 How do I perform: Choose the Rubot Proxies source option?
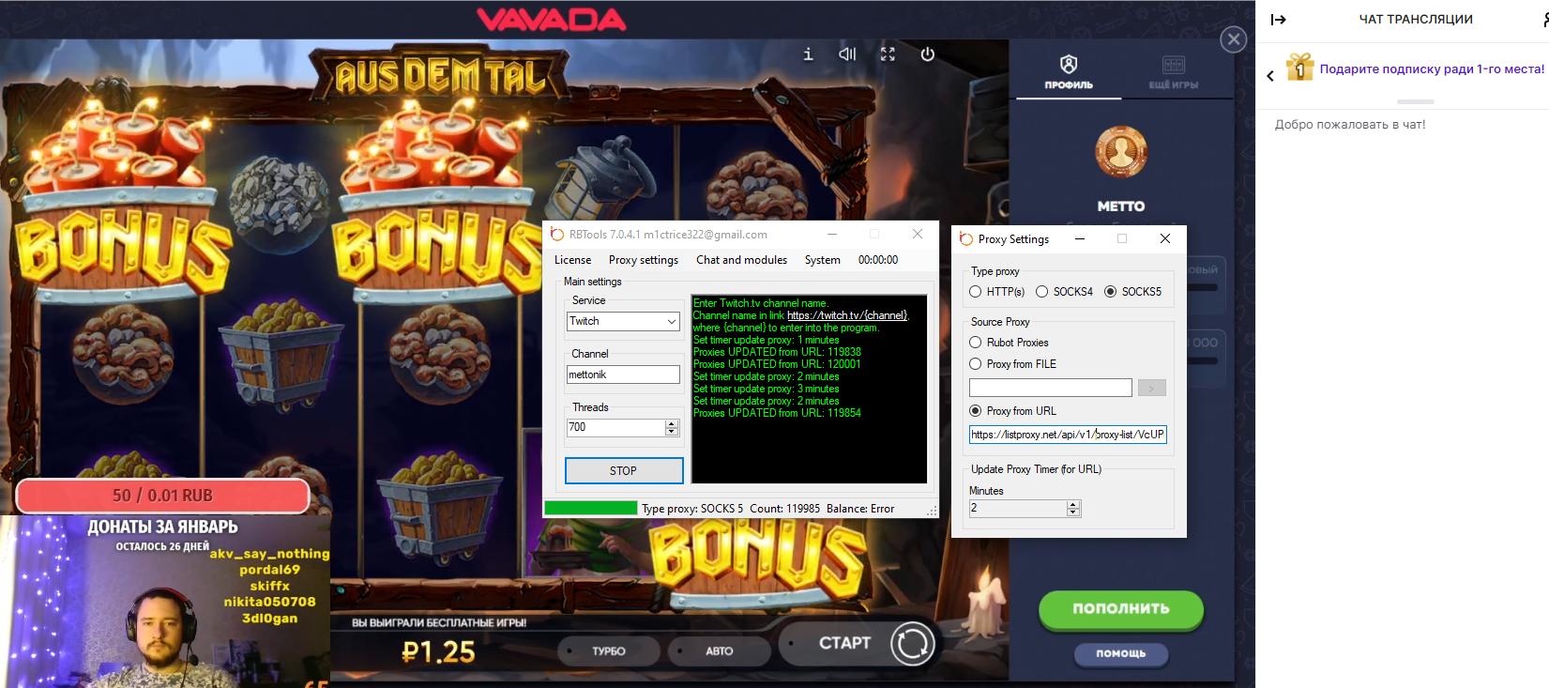click(x=976, y=343)
